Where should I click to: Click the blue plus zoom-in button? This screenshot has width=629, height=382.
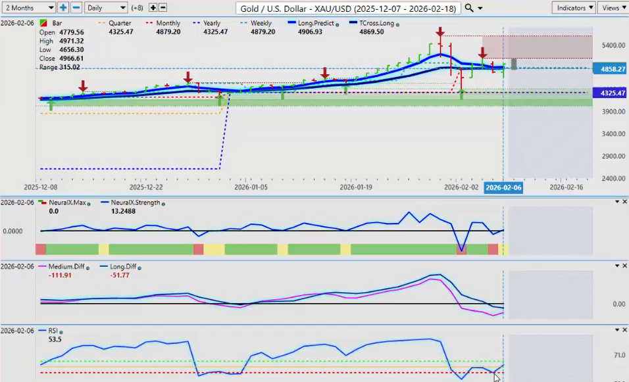click(x=63, y=8)
